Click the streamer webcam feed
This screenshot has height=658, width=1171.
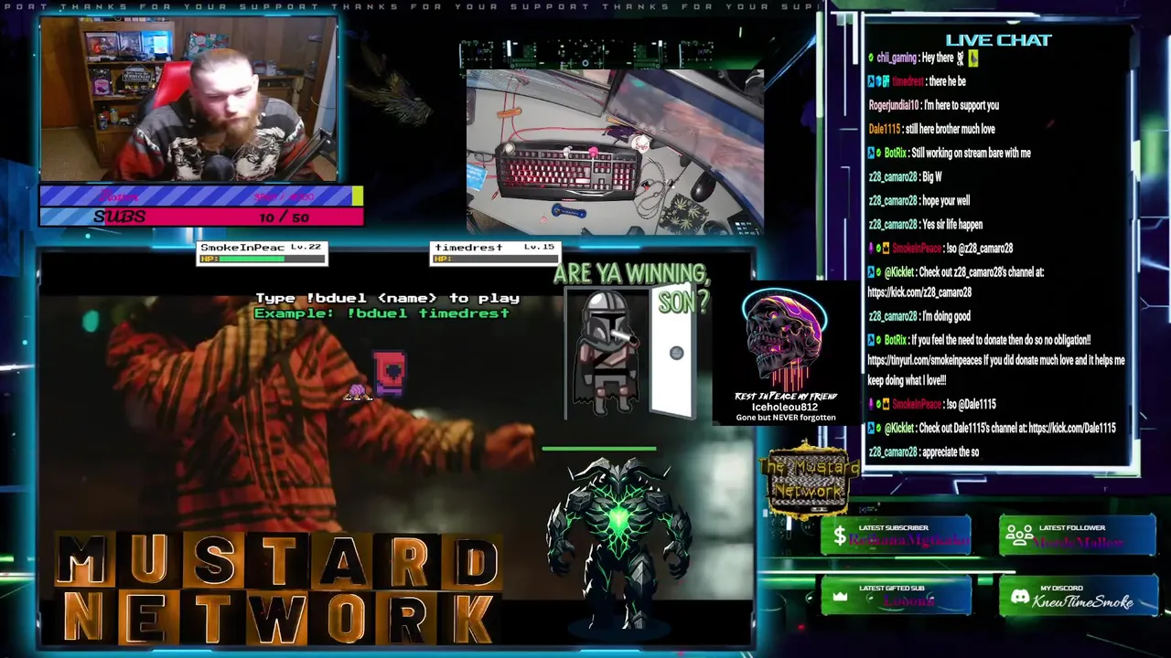(189, 99)
